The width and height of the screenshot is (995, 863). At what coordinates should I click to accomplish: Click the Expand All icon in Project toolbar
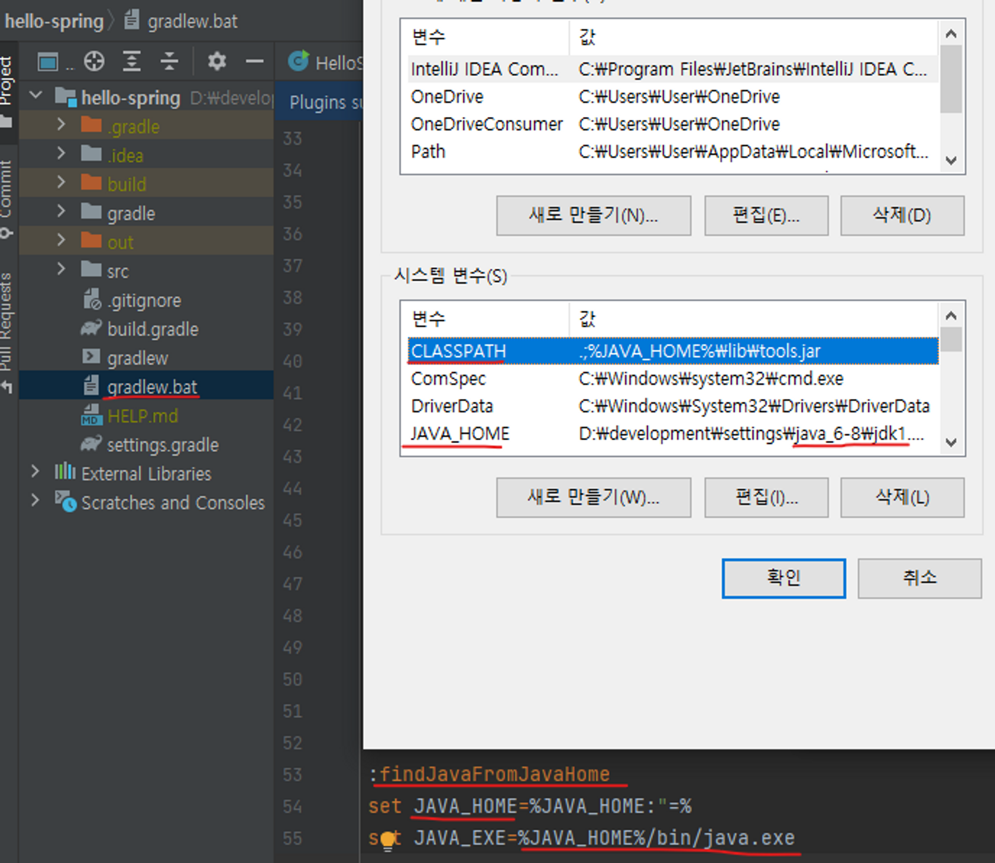pos(132,62)
